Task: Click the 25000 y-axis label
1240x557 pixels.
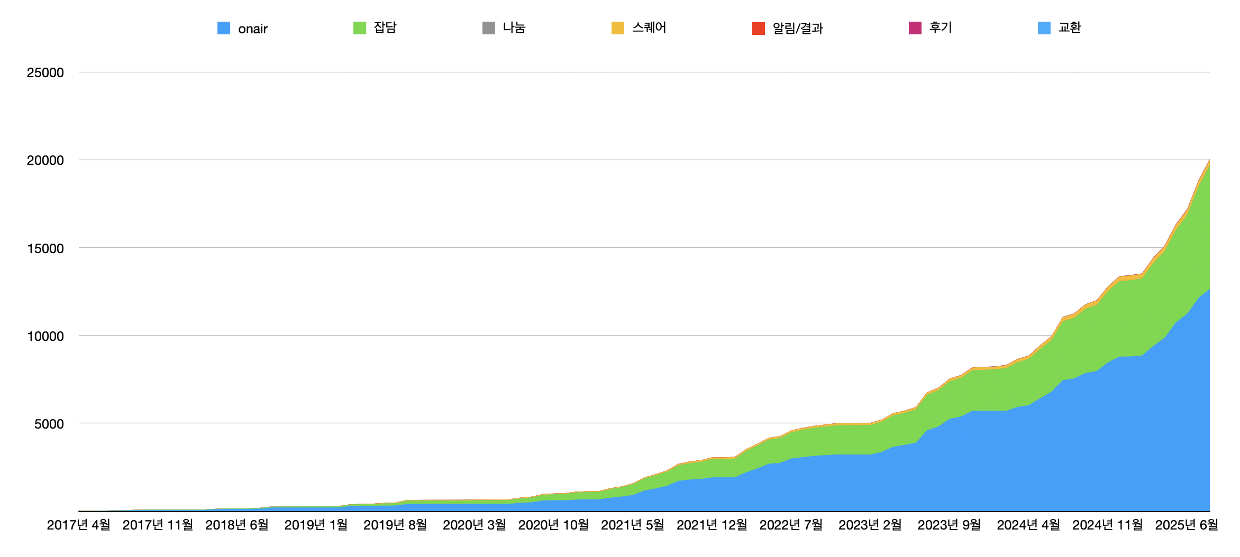Action: (45, 73)
